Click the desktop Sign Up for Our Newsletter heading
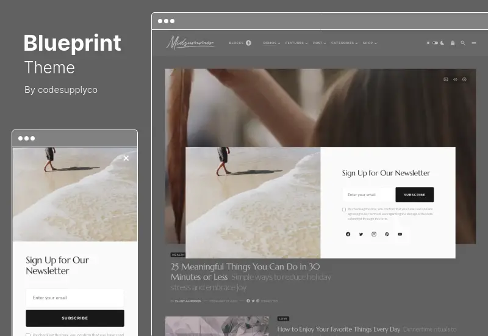The width and height of the screenshot is (488, 336). 386,173
